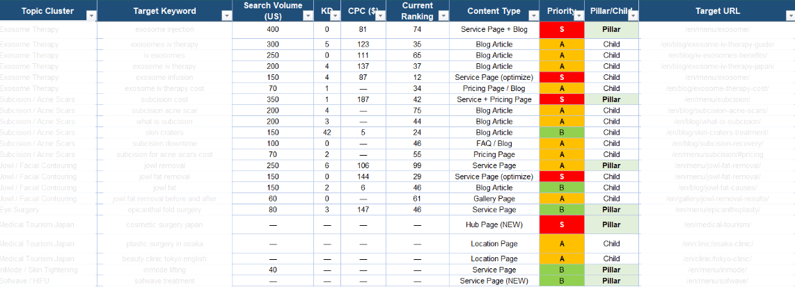Select the red S priority cell for Hub Page (NEW)
The image size is (795, 287).
tap(561, 224)
